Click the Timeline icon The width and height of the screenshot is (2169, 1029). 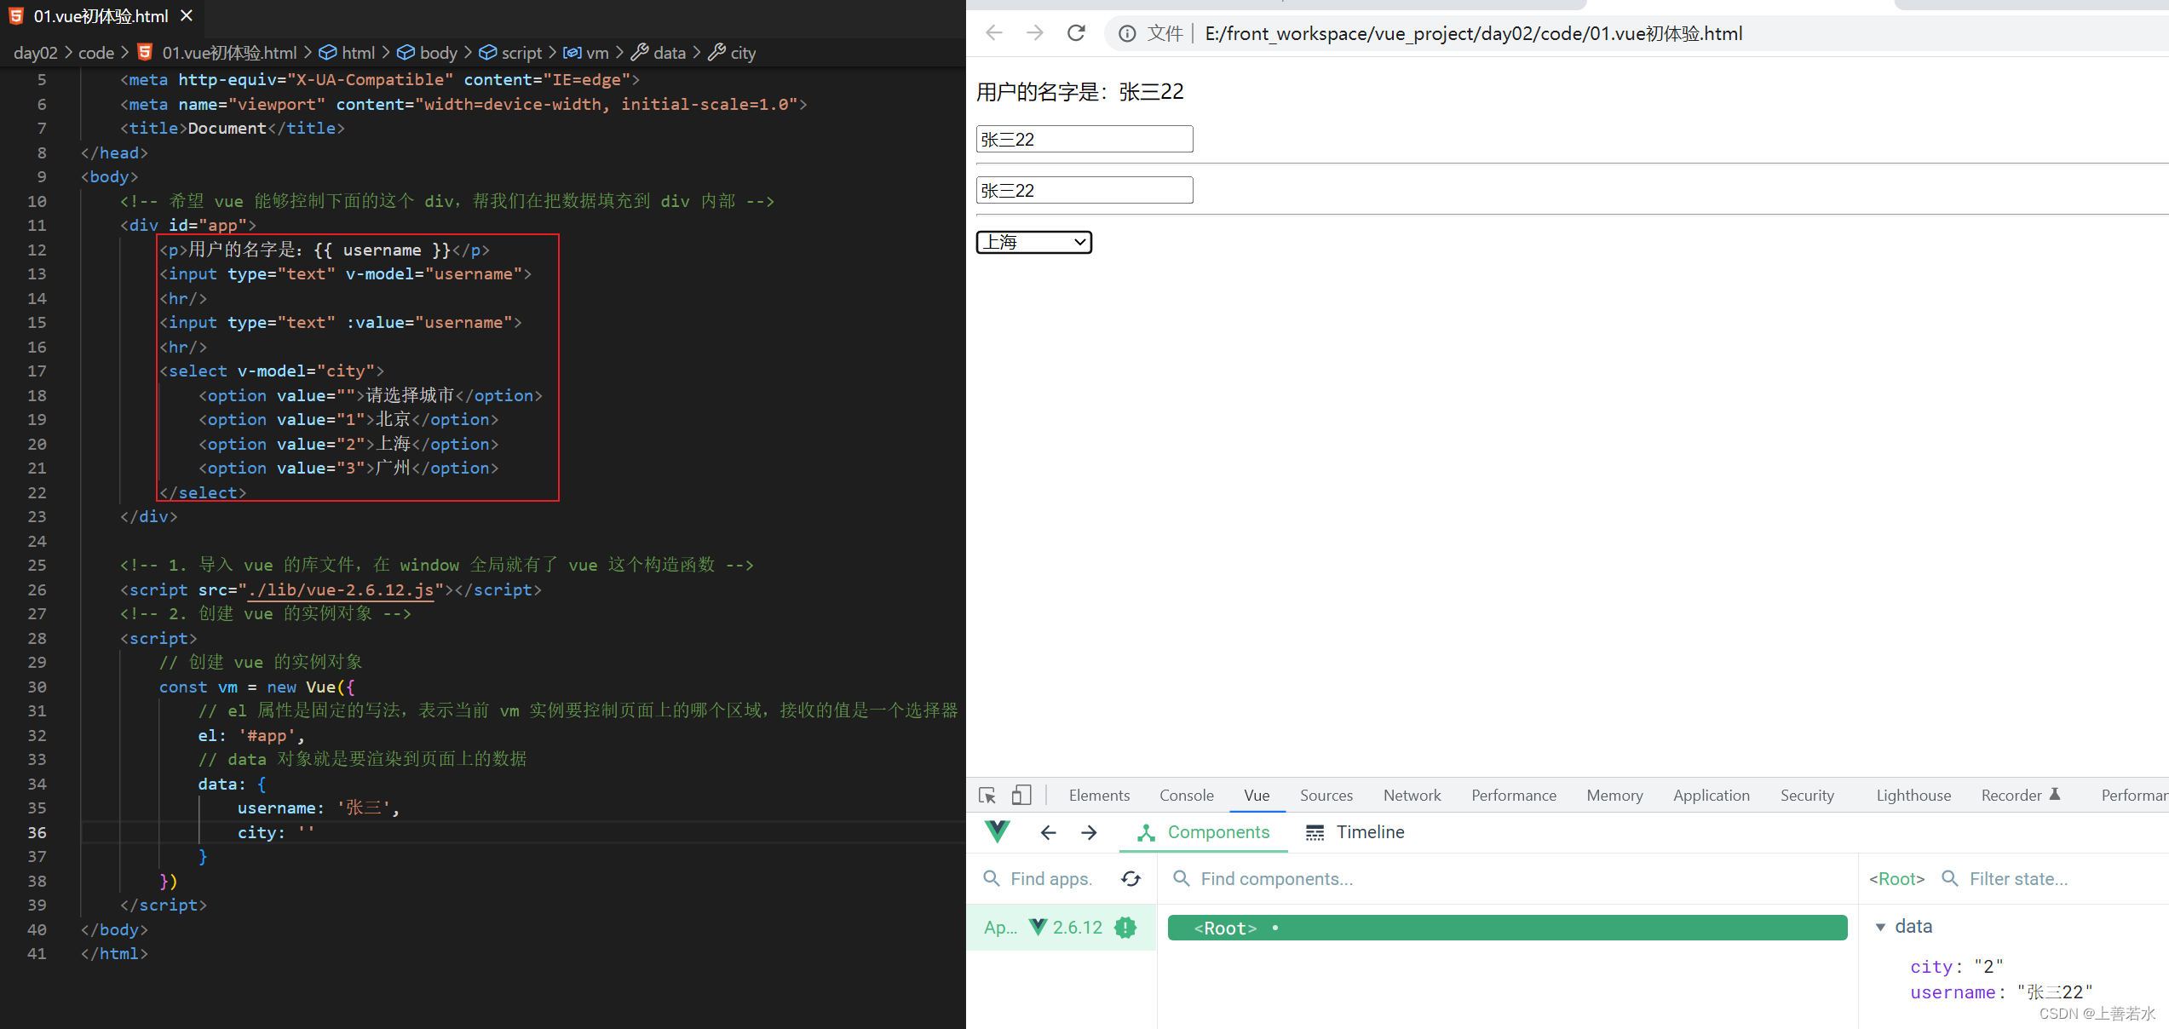click(x=1315, y=833)
